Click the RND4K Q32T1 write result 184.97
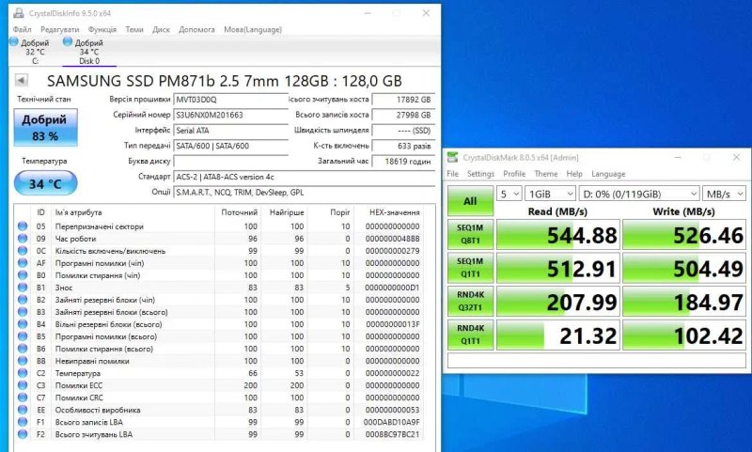The width and height of the screenshot is (752, 452). point(684,302)
